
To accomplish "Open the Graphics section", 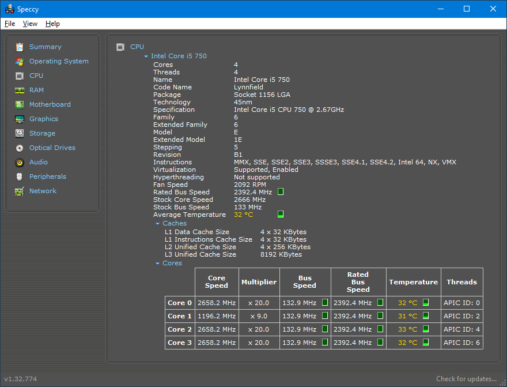I will (x=44, y=119).
